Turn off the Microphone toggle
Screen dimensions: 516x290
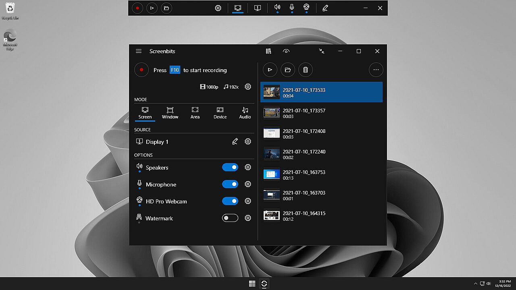[x=230, y=184]
